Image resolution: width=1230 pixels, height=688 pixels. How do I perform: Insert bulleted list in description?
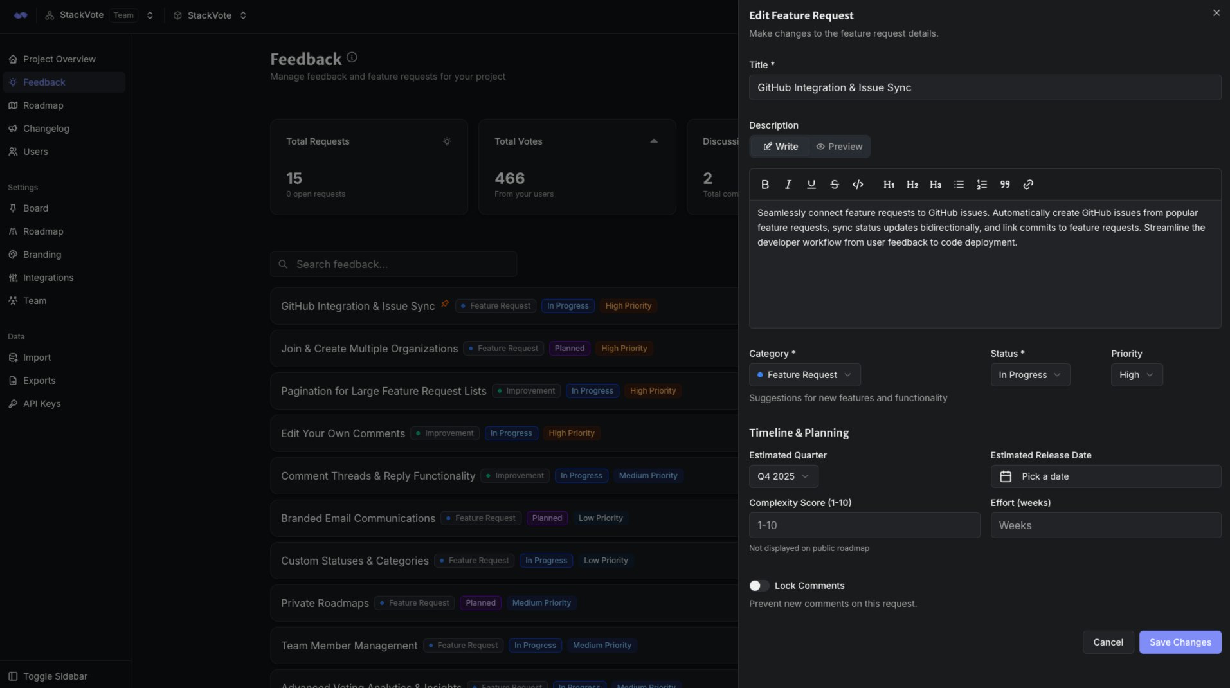959,185
